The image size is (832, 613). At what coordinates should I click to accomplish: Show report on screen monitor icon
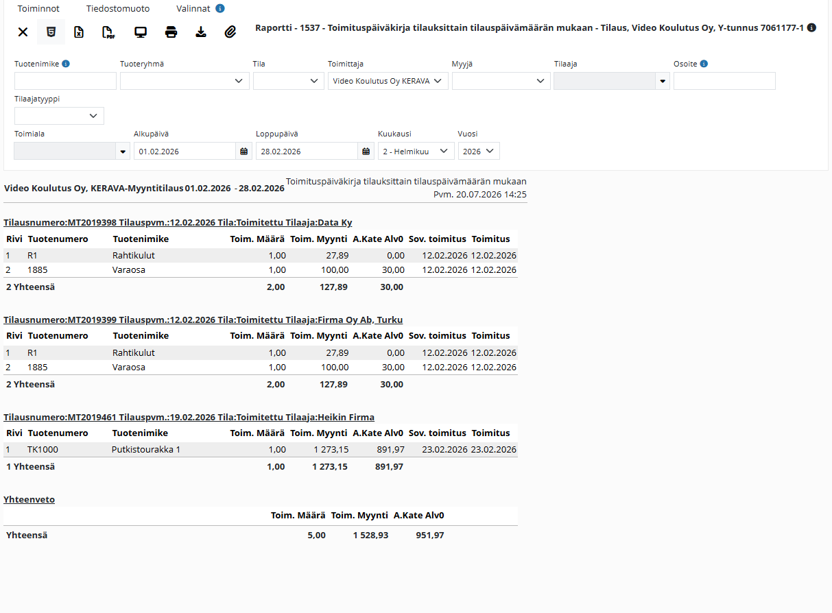click(141, 32)
